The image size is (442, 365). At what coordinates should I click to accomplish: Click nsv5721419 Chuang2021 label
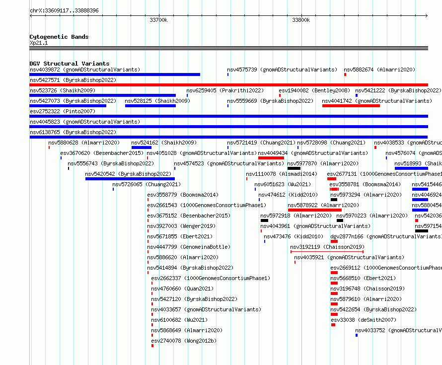pyautogui.click(x=261, y=143)
